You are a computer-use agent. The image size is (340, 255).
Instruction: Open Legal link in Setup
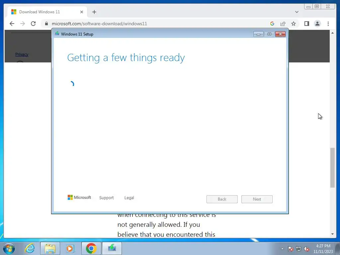click(x=129, y=198)
